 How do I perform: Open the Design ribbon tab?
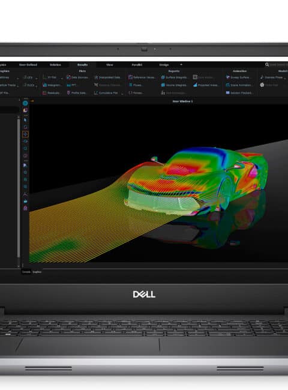pos(164,65)
